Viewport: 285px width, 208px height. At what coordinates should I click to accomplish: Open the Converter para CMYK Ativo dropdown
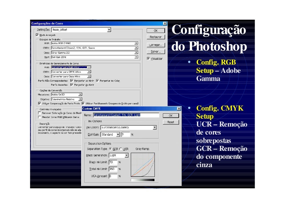click(71, 72)
